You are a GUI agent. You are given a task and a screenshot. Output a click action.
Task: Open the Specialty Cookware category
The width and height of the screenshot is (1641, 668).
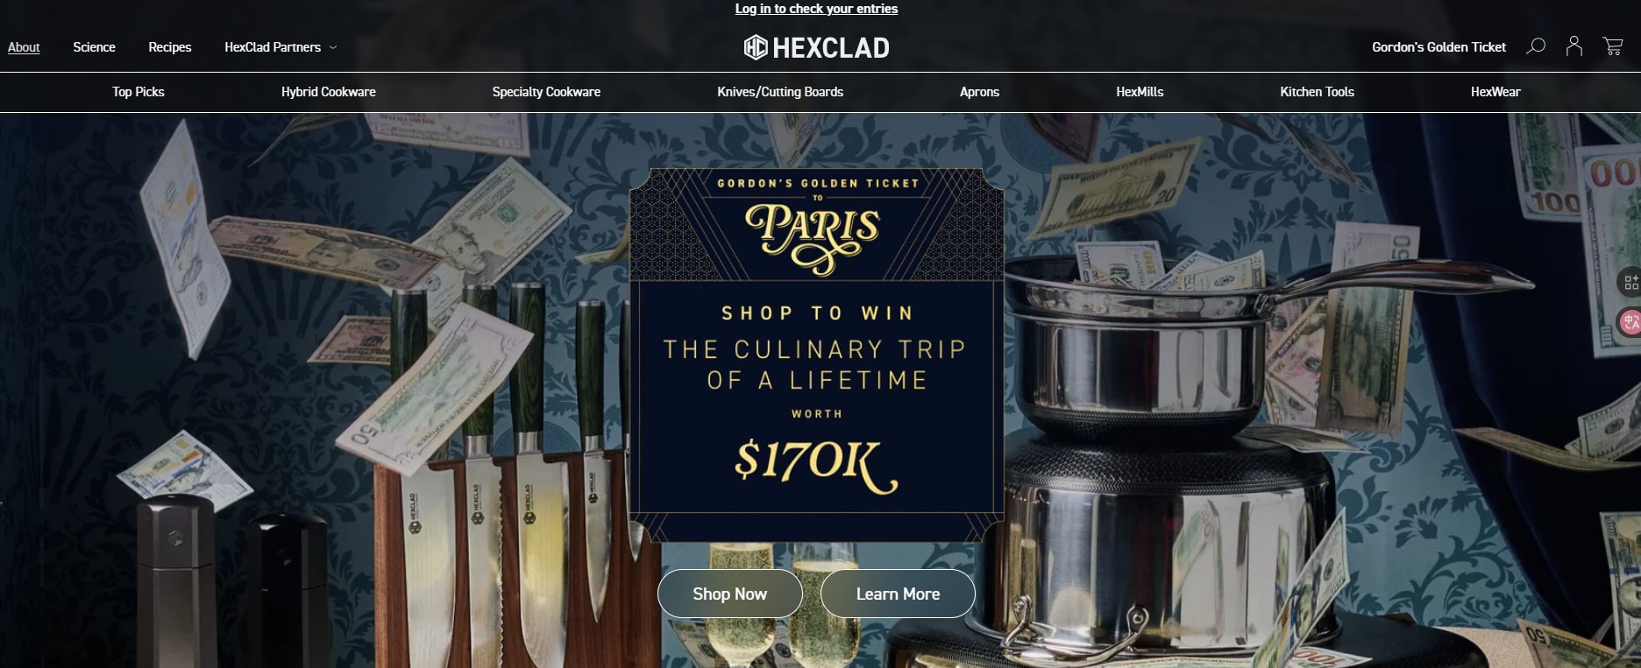pos(546,92)
